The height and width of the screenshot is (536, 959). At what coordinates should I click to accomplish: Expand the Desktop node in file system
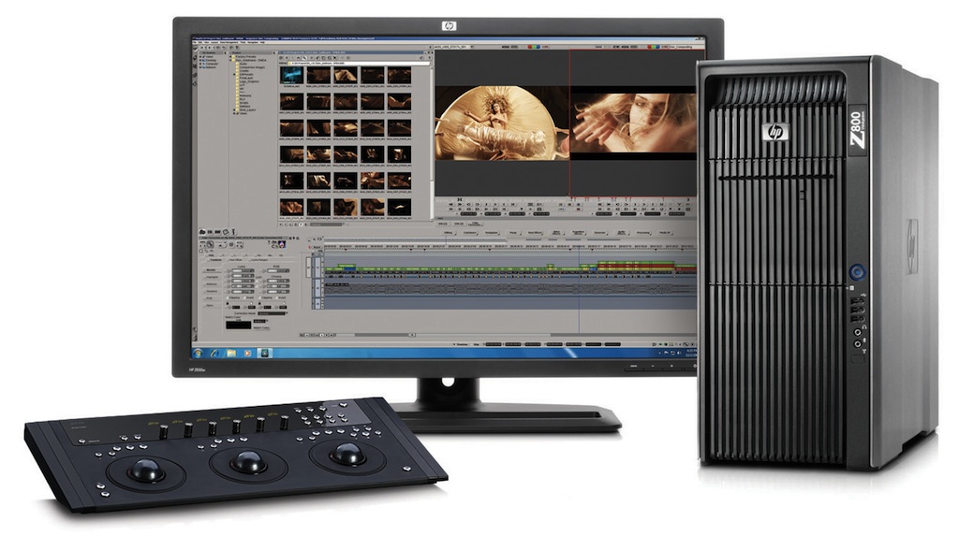click(x=200, y=61)
